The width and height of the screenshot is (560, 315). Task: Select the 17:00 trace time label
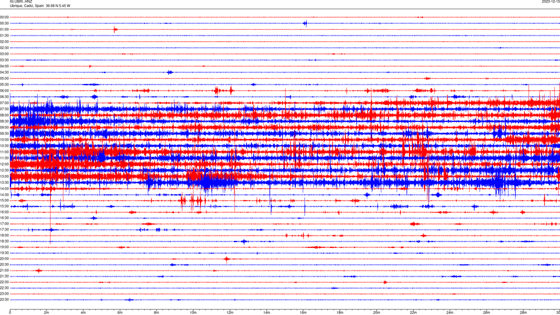click(x=4, y=224)
